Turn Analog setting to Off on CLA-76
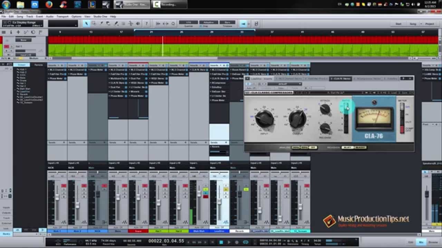The image size is (442, 248). click(313, 147)
